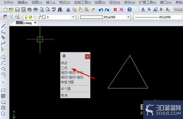
Task: Open the 窗口(W) menu
Action: 166,2
